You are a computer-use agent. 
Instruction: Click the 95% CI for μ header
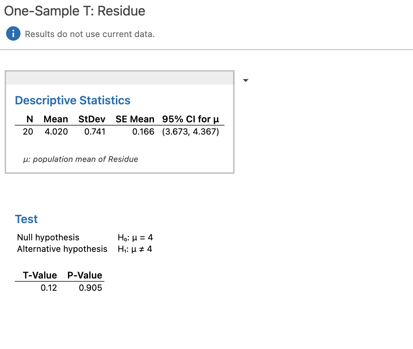[191, 119]
